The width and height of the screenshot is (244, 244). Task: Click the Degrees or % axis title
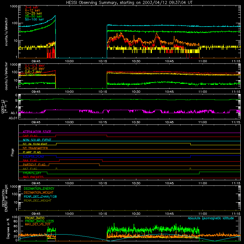coord(8,229)
